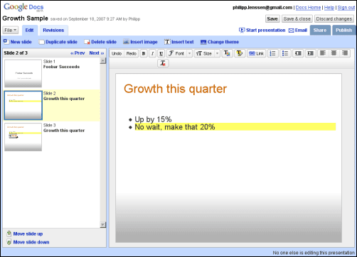The height and width of the screenshot is (257, 357).
Task: Align text to the right
Action: [x=345, y=53]
